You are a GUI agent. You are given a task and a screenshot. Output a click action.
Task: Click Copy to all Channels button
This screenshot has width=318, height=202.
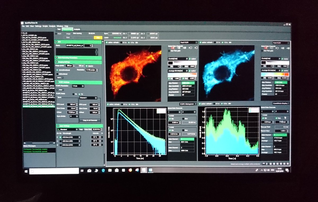(90, 120)
